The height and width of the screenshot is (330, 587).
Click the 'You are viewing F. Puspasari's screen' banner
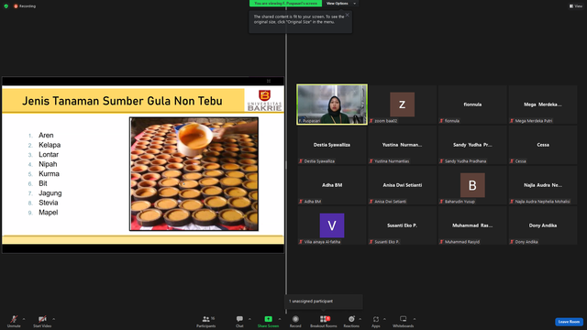click(285, 4)
